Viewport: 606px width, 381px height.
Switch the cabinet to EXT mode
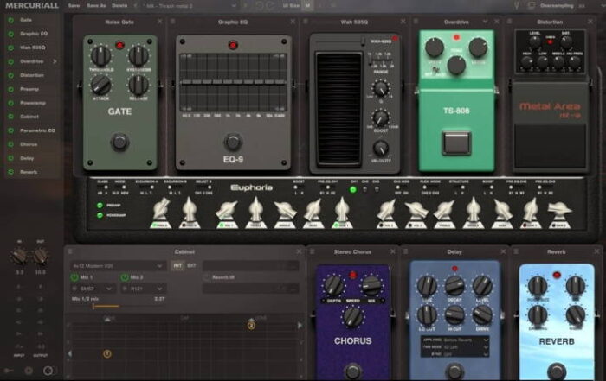(x=191, y=265)
